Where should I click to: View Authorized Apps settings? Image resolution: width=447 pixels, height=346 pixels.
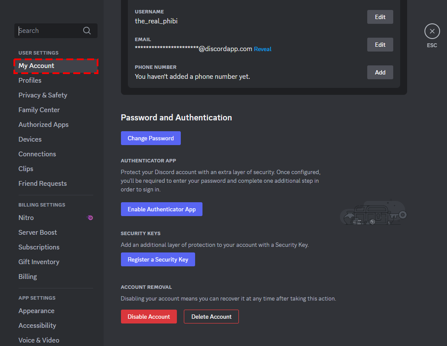[x=43, y=124]
